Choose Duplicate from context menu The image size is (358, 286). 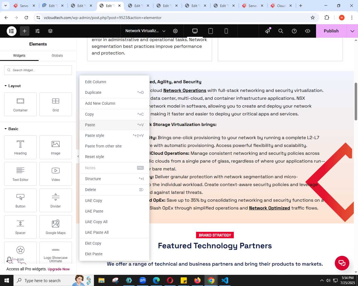[114, 92]
